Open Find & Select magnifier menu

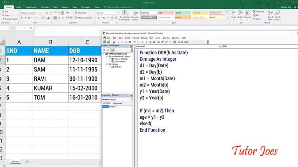click(x=278, y=15)
